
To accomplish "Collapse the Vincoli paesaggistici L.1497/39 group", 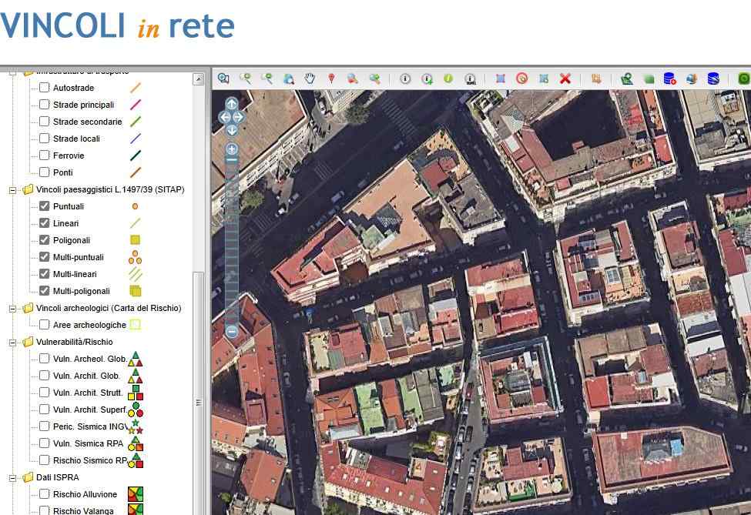I will pyautogui.click(x=13, y=189).
